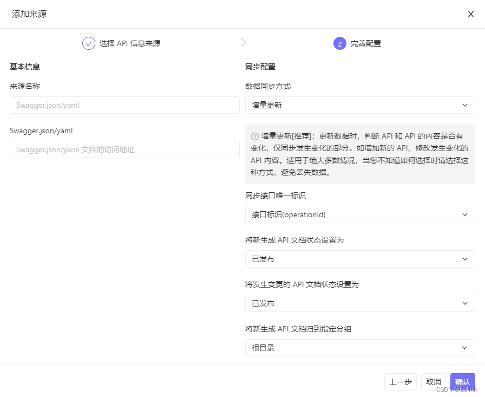This screenshot has width=485, height=397.
Task: Go to the 选择 API 信息来源 step
Action: coord(129,43)
